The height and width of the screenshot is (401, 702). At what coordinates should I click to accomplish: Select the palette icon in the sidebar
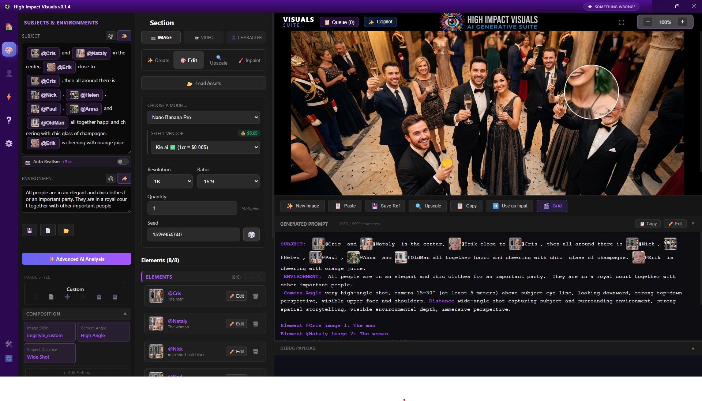pyautogui.click(x=9, y=50)
